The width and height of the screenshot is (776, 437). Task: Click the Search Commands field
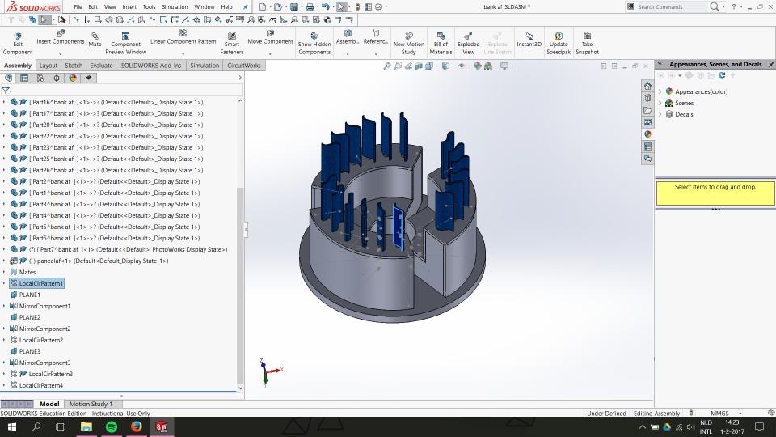(671, 7)
